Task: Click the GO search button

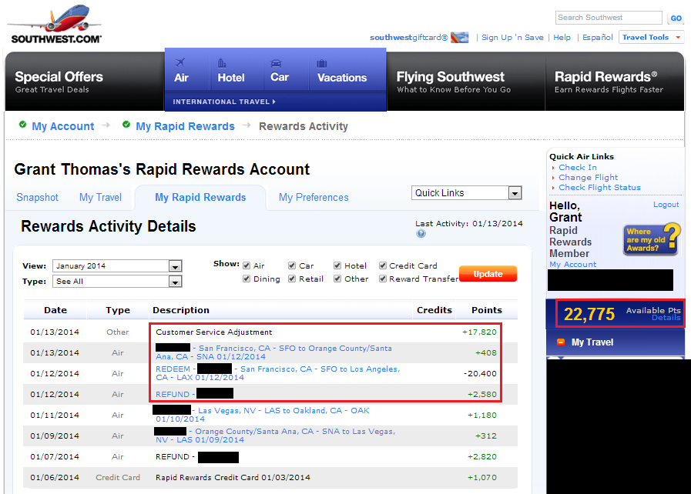Action: 676,18
